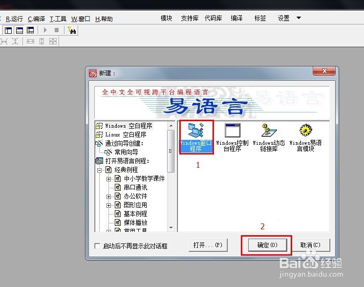Open the T.工具 menu

point(58,19)
